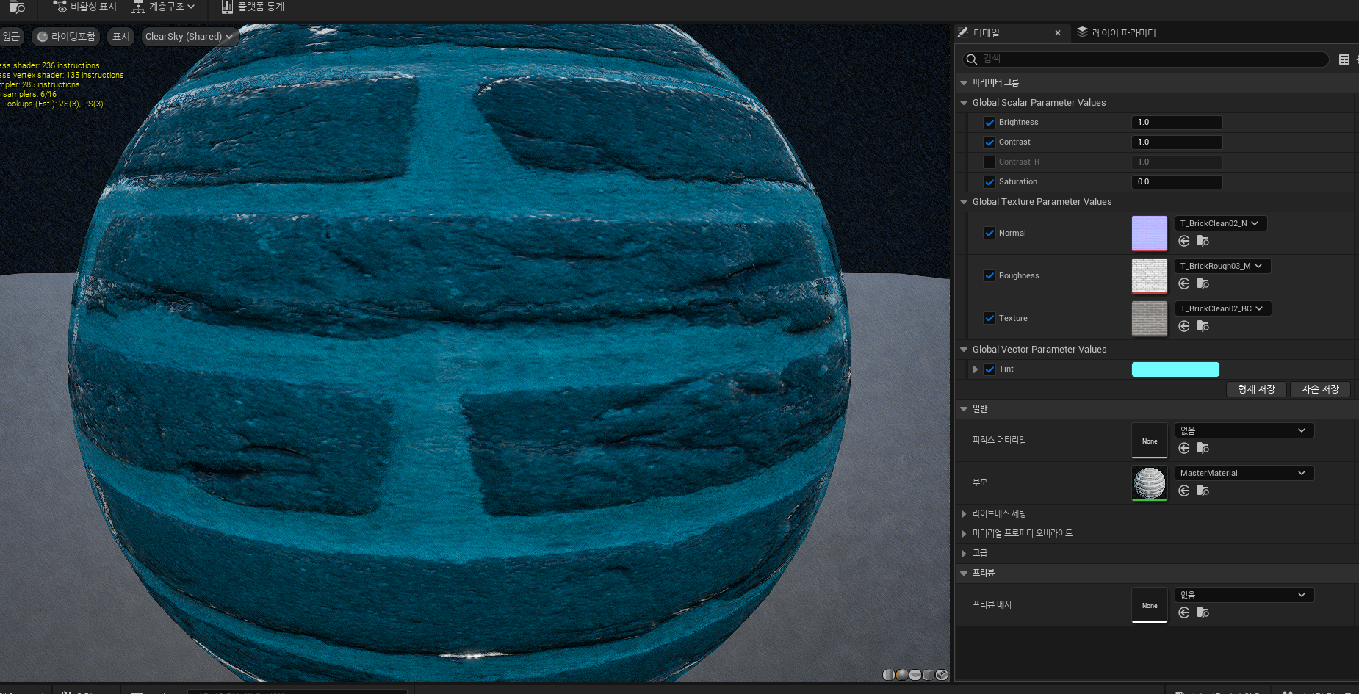The height and width of the screenshot is (694, 1359).
Task: Click the T_BrickClean02_BC texture thumbnail
Action: 1150,319
